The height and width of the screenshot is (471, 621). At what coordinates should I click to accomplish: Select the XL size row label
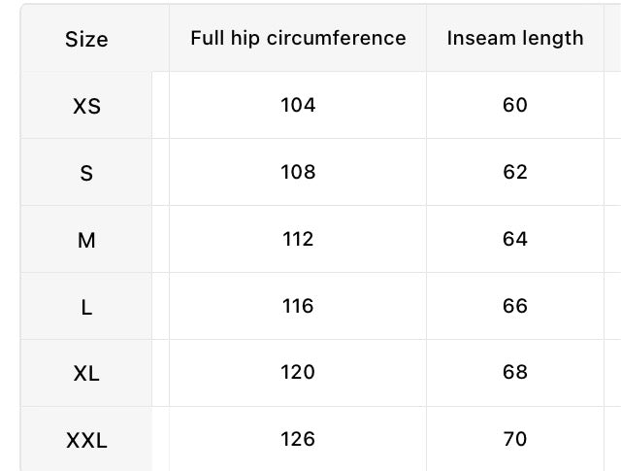(x=86, y=374)
